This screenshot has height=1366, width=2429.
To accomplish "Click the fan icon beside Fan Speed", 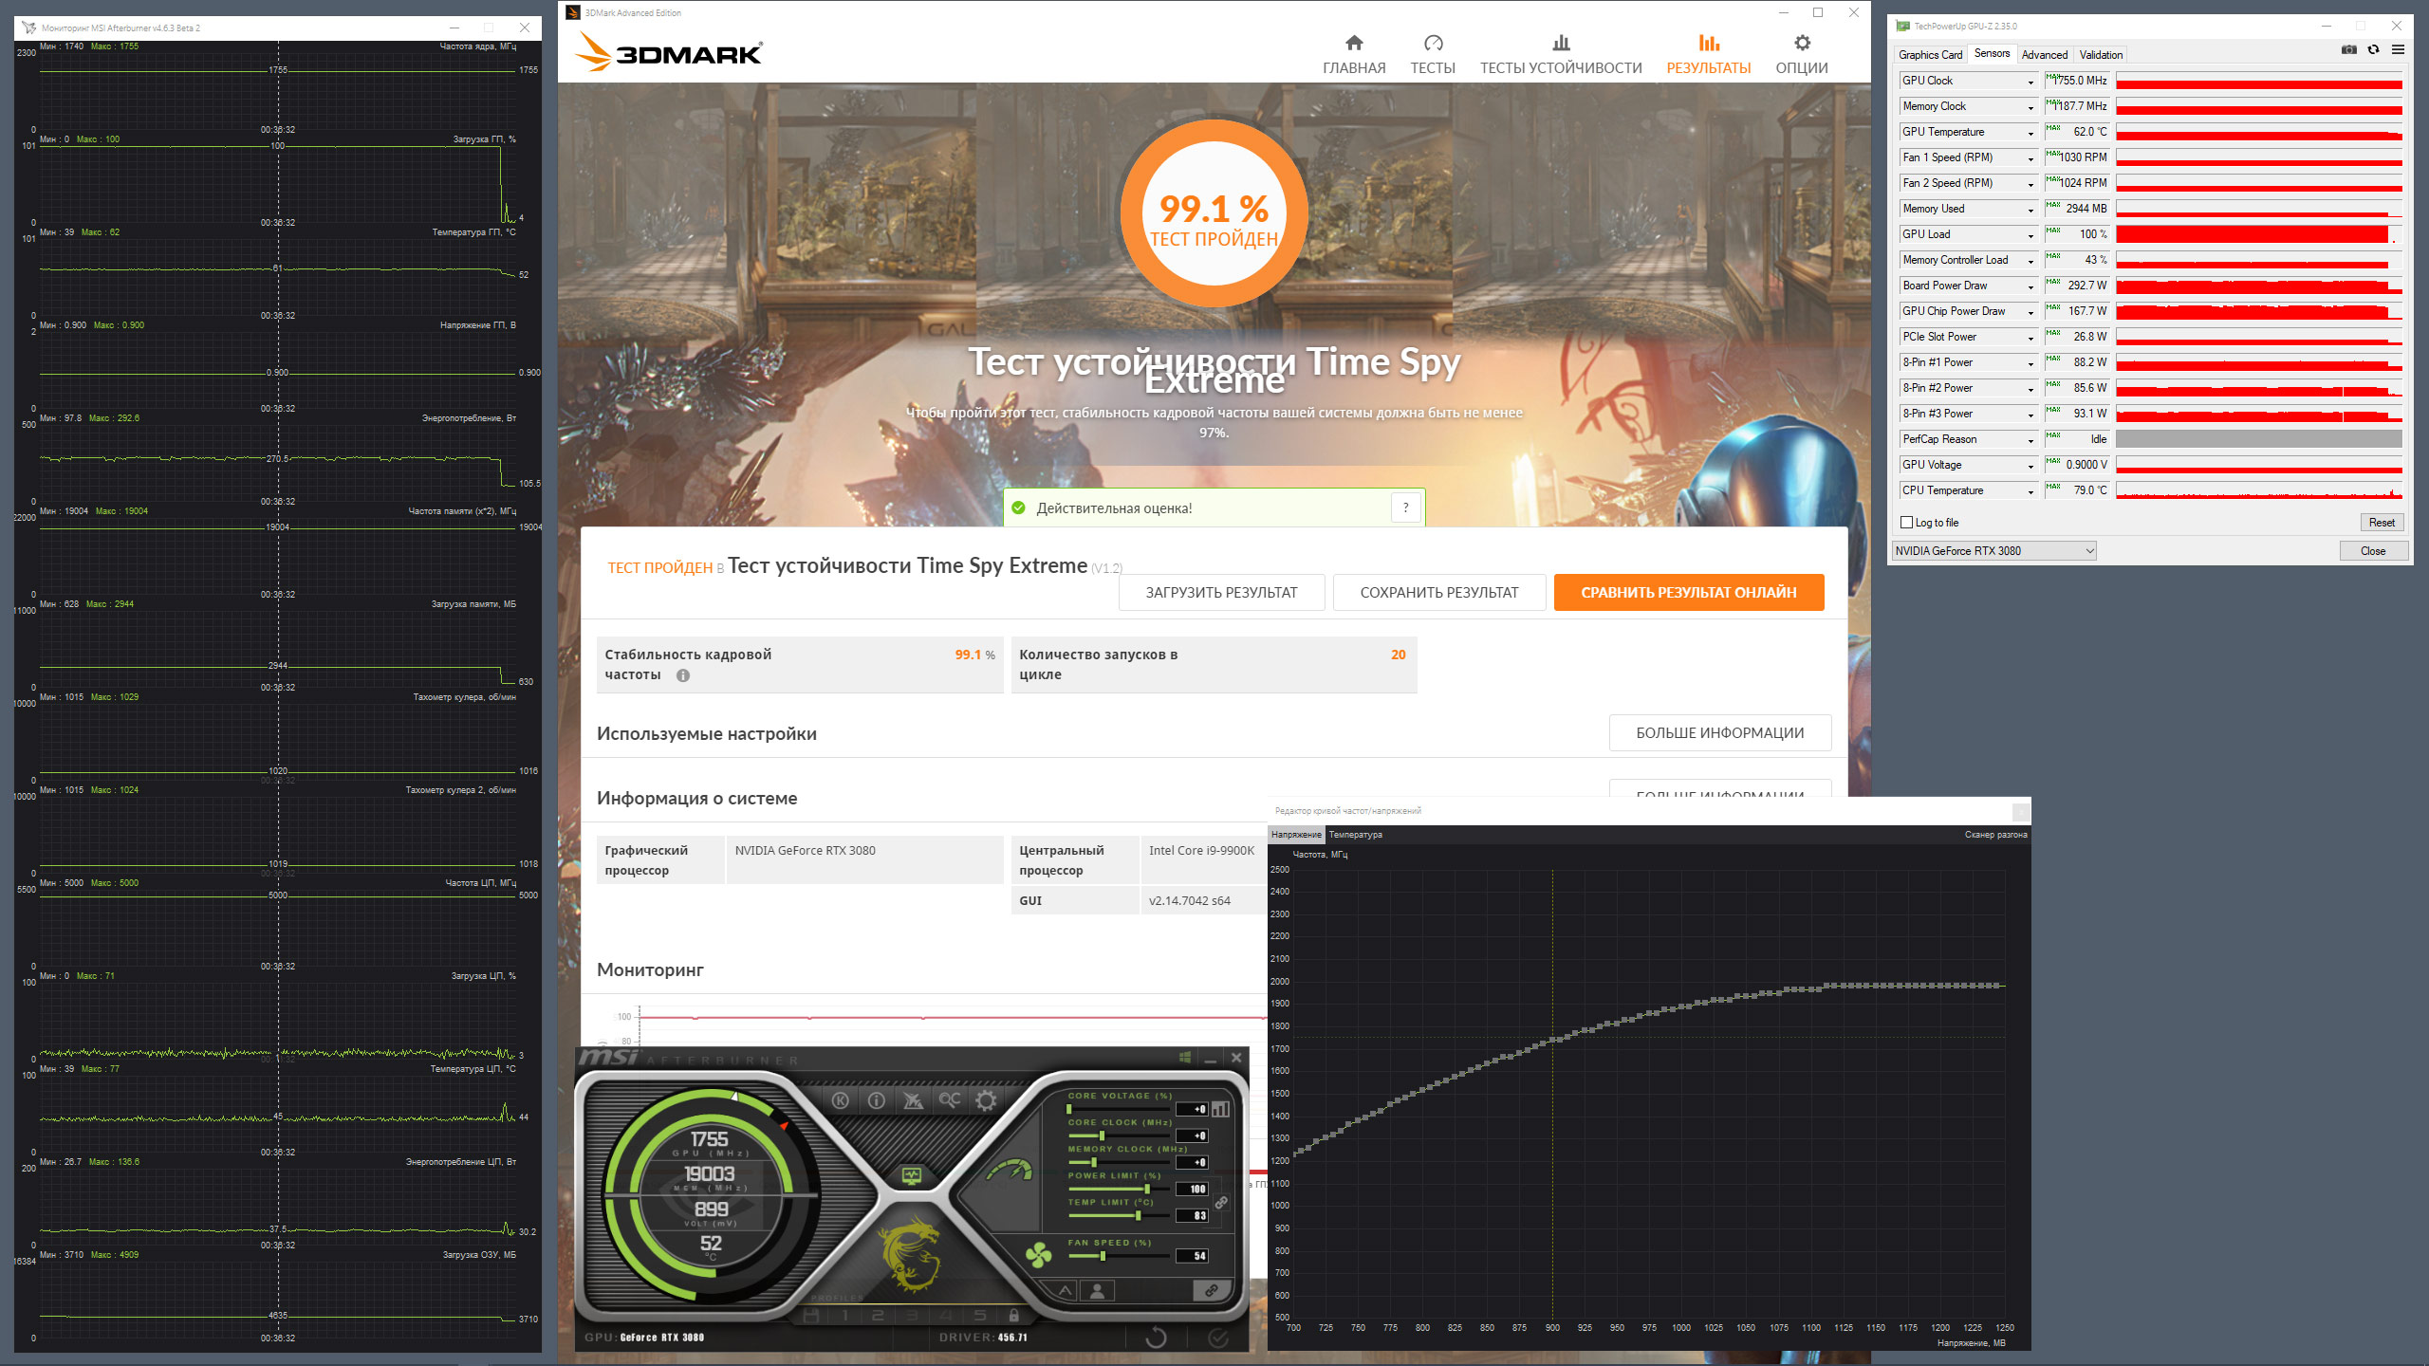I will pyautogui.click(x=1039, y=1256).
